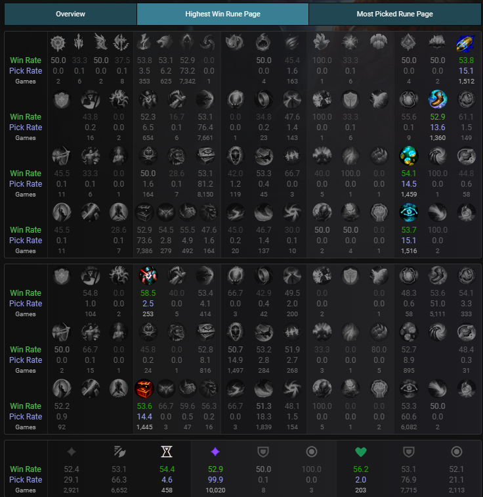
Task: Click primary Absolute Focus with 66.7 win rate
Action: 292,156
